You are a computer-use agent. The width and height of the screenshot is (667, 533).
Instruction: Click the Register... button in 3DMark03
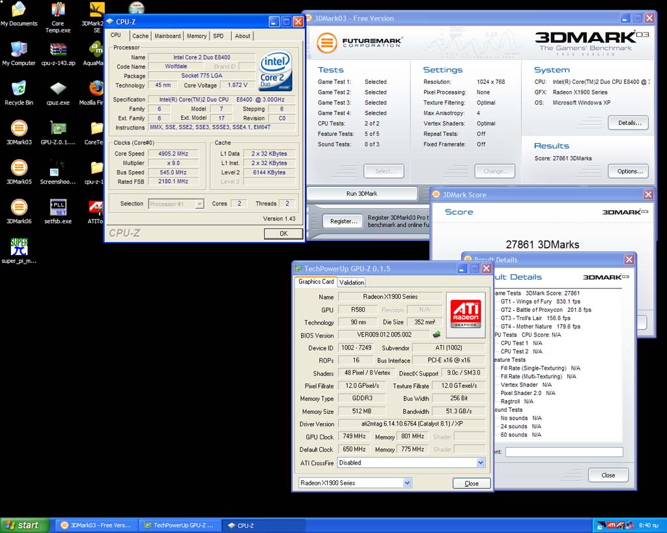344,221
